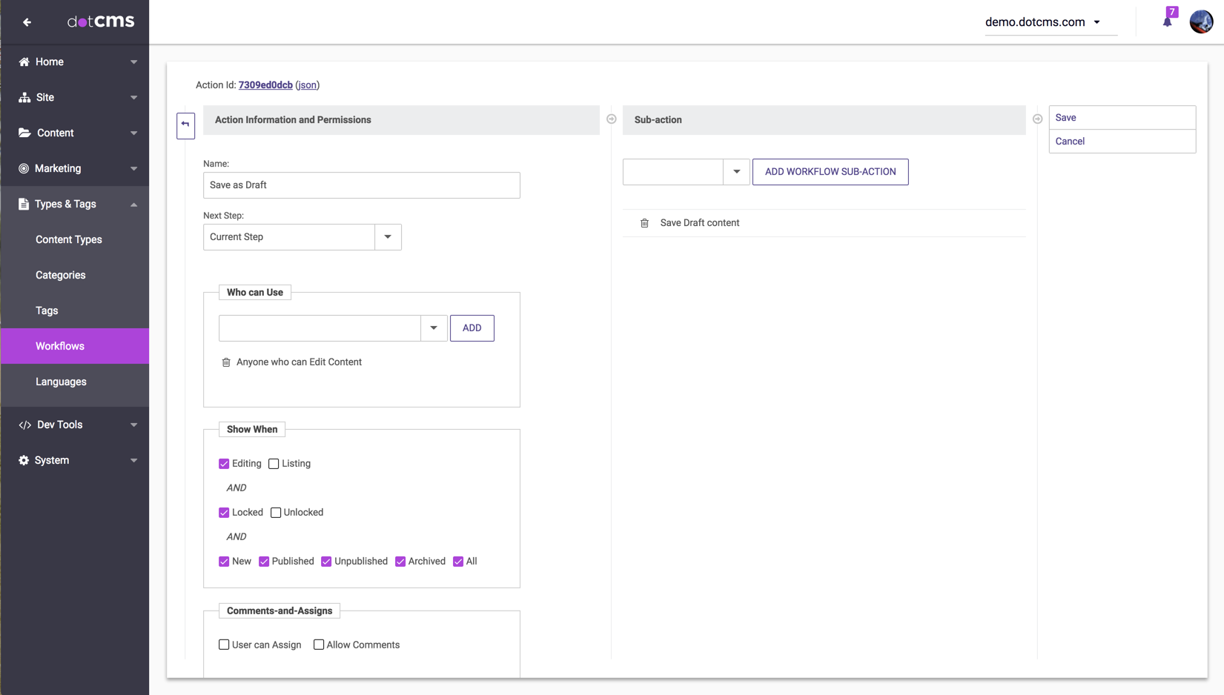Uncheck the Archived checkbox
Viewport: 1224px width, 695px height.
(x=400, y=562)
